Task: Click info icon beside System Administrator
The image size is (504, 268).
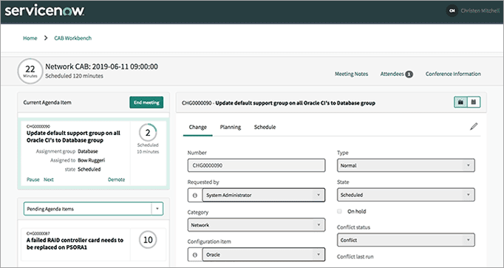Action: (x=195, y=195)
